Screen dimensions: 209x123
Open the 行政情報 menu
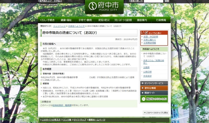161,20
